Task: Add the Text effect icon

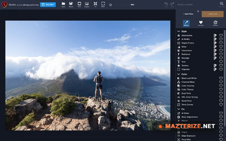Action: [x=179, y=62]
